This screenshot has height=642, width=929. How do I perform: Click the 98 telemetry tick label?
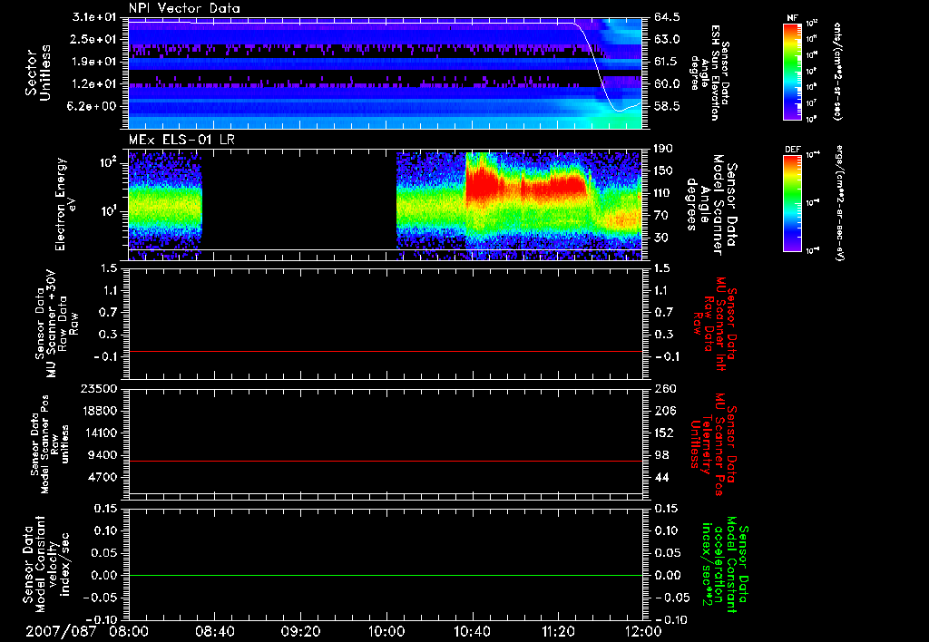point(661,455)
